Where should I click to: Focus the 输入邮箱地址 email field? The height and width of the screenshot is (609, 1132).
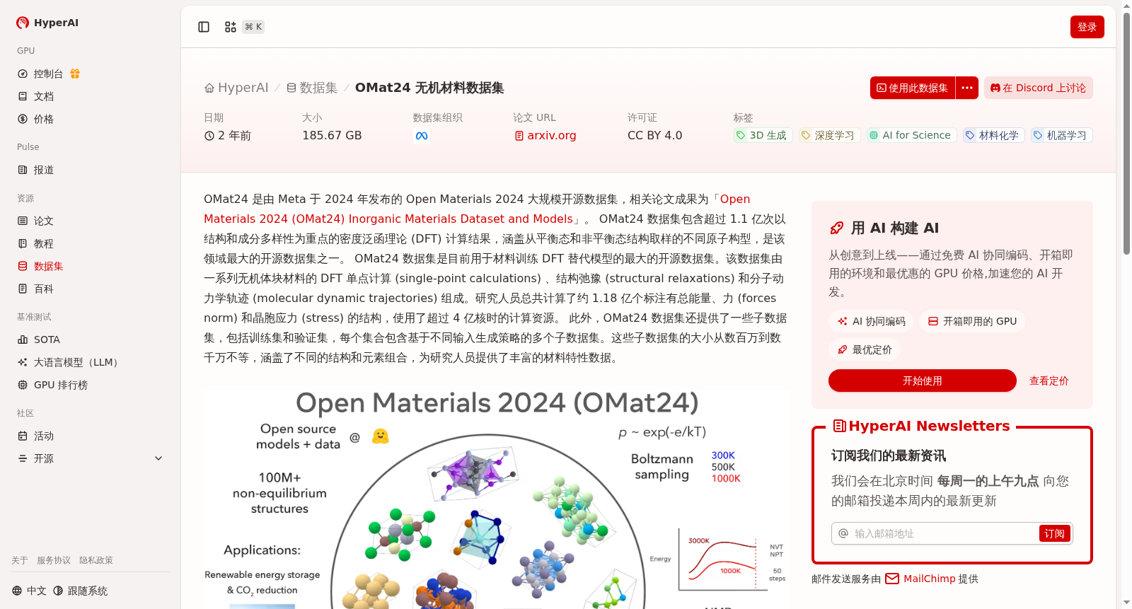pyautogui.click(x=945, y=533)
